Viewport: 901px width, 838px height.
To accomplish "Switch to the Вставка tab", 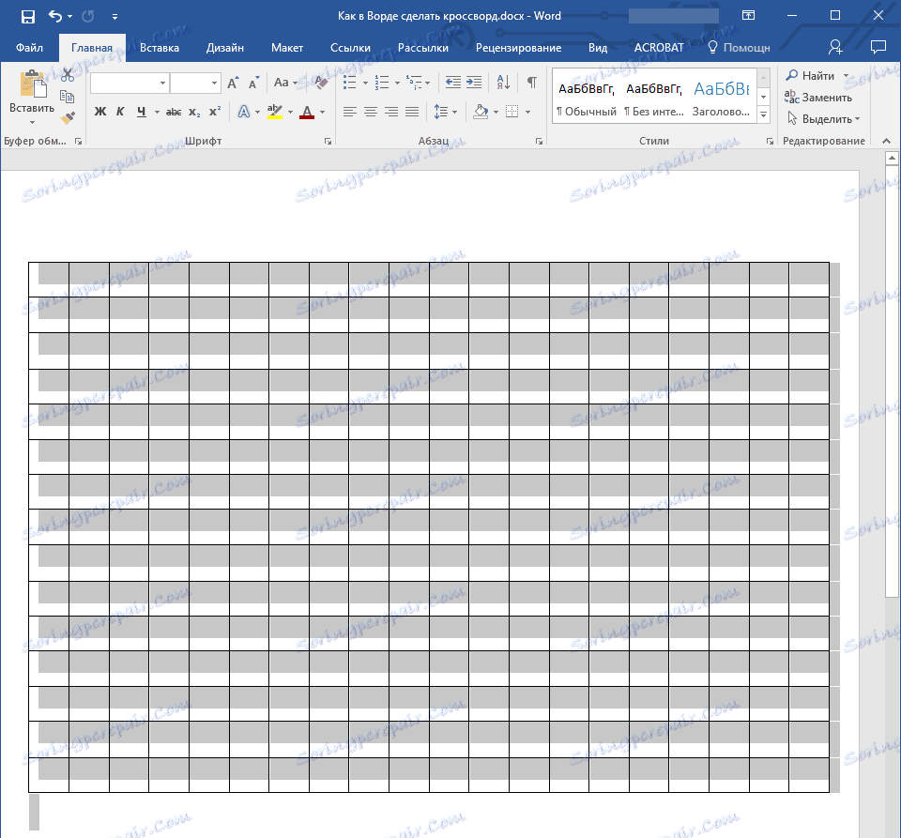I will (160, 48).
